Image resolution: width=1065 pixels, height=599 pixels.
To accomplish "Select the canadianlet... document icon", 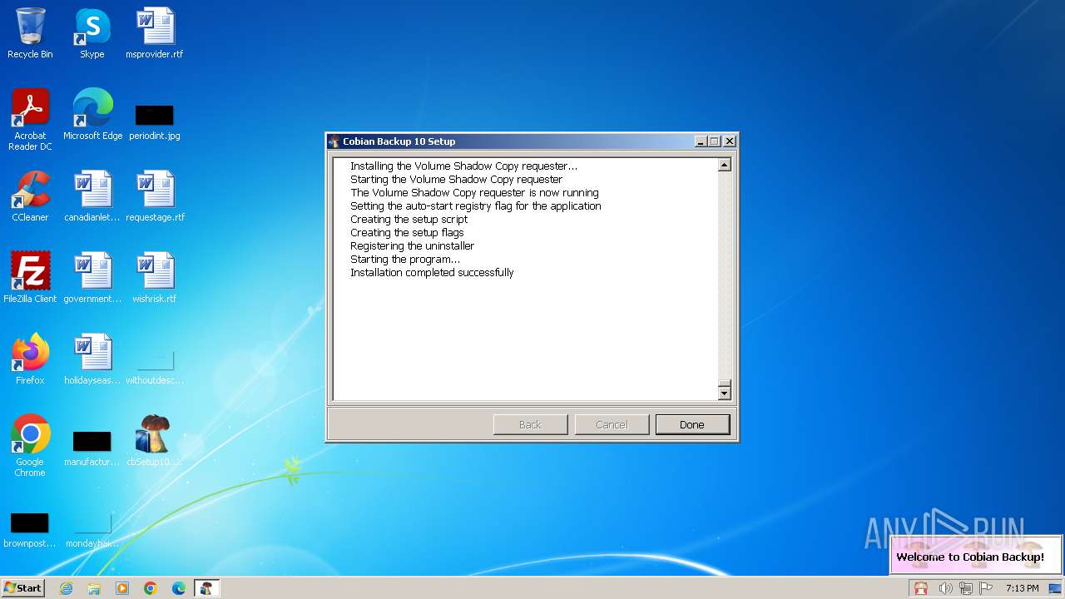I will click(92, 196).
